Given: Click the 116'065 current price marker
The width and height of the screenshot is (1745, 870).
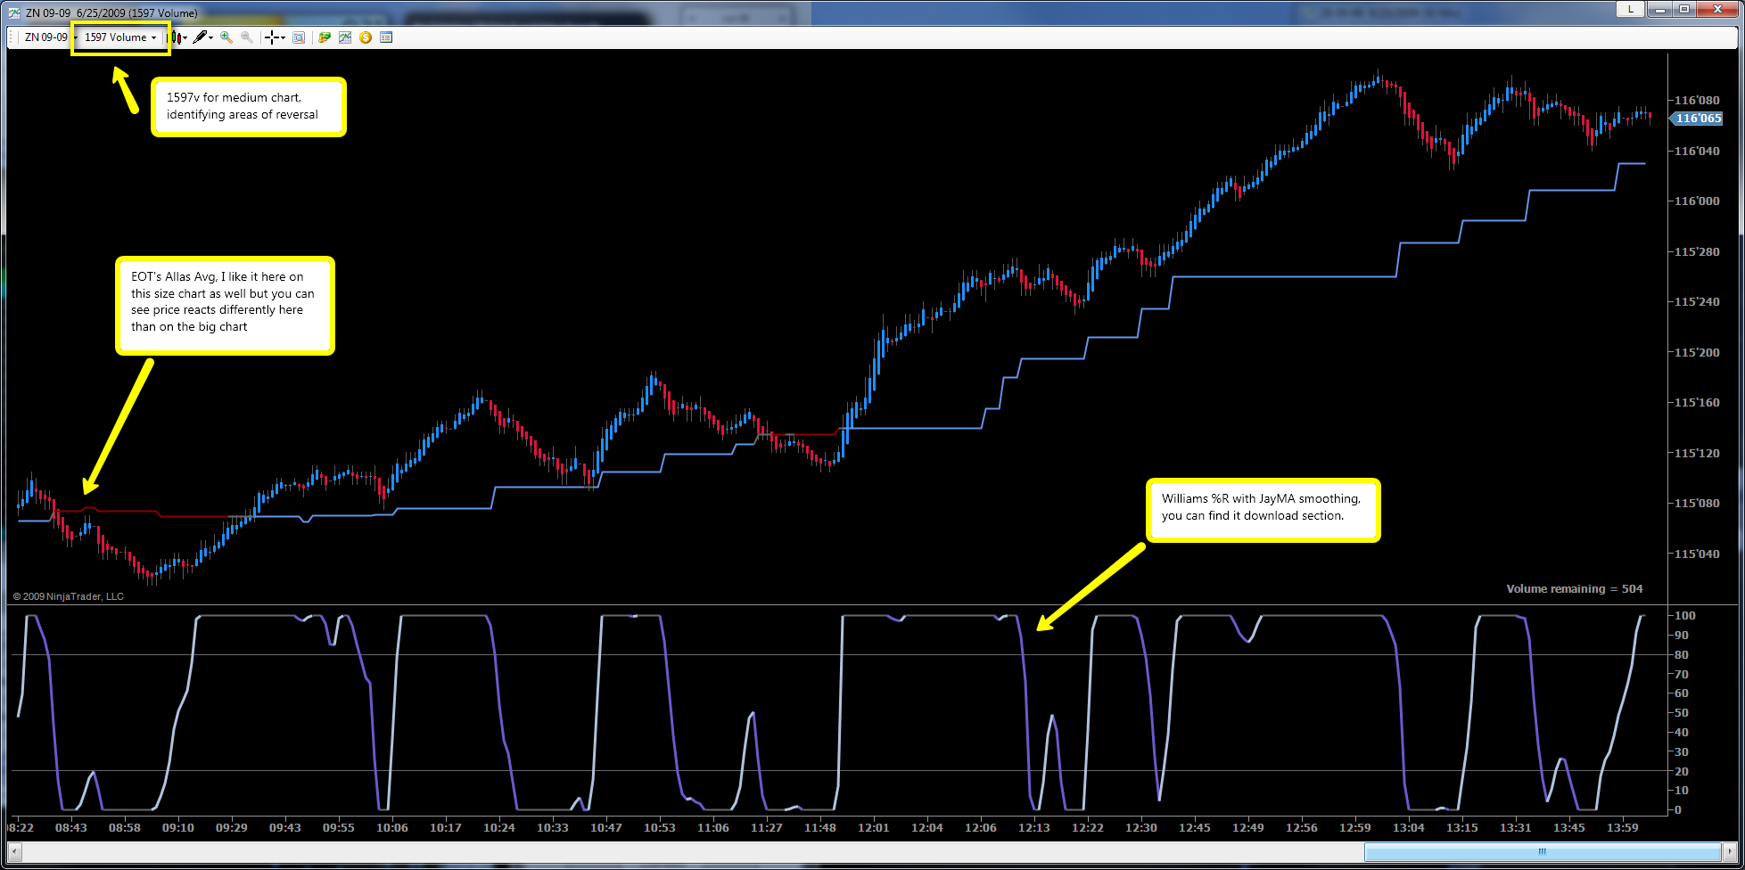Looking at the screenshot, I should point(1697,119).
